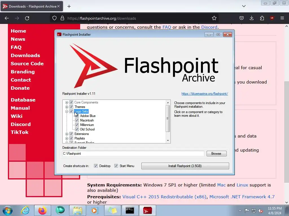Image resolution: width=289 pixels, height=216 pixels.
Task: Open News in the website sidebar
Action: point(18,39)
